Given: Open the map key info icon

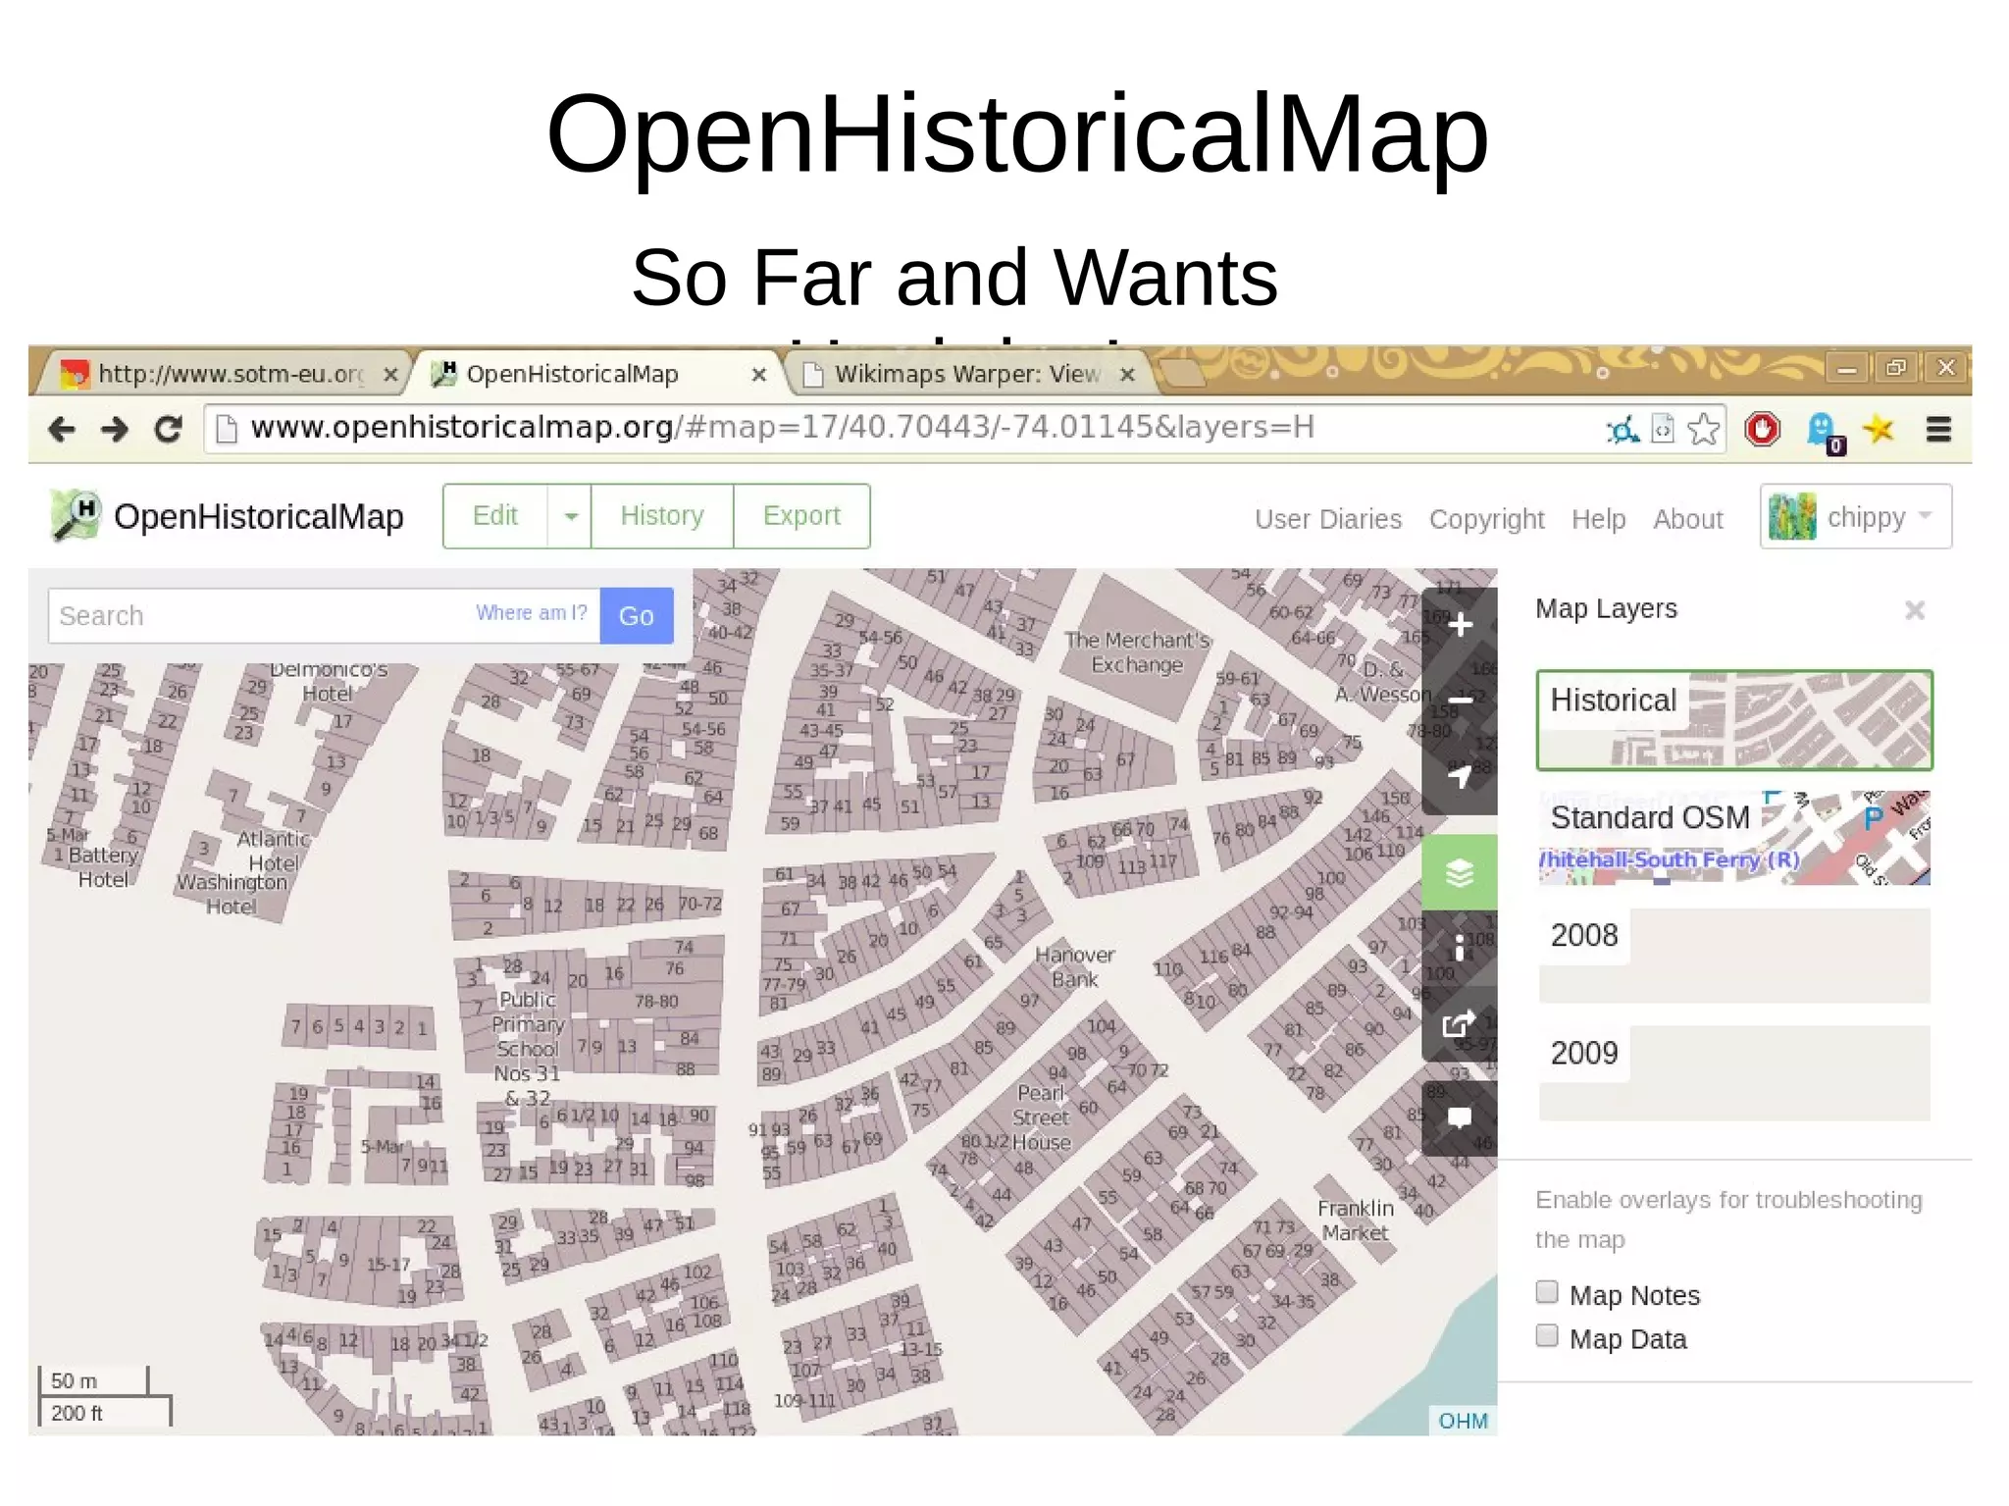Looking at the screenshot, I should 1460,948.
